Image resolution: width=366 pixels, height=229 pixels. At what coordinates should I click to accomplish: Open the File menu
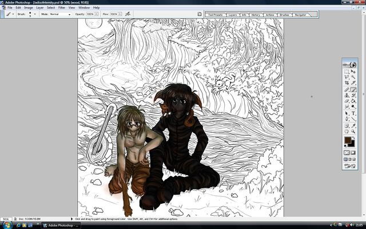[x=10, y=7]
